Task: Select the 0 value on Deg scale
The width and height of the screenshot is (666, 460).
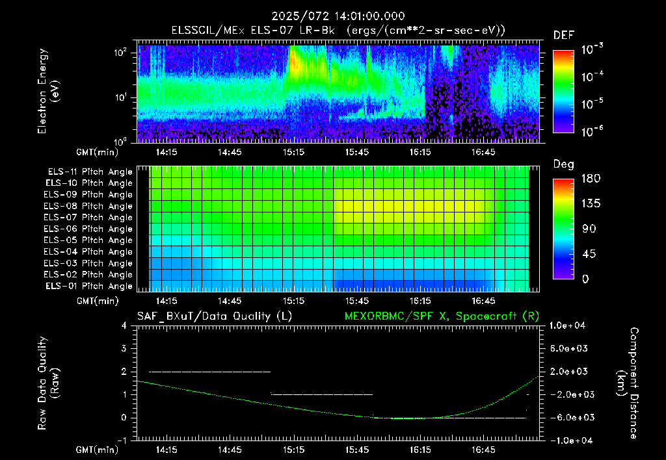Action: click(585, 279)
